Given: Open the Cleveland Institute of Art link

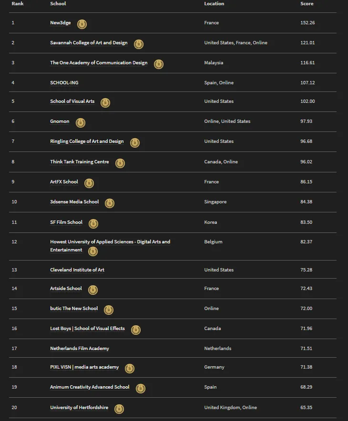Looking at the screenshot, I should pyautogui.click(x=77, y=270).
